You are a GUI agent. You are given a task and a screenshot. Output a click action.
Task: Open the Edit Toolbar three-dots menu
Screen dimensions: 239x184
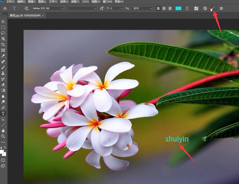click(3, 142)
